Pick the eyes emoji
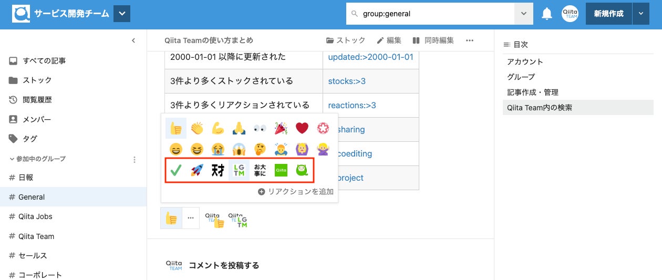662x280 pixels. 260,128
